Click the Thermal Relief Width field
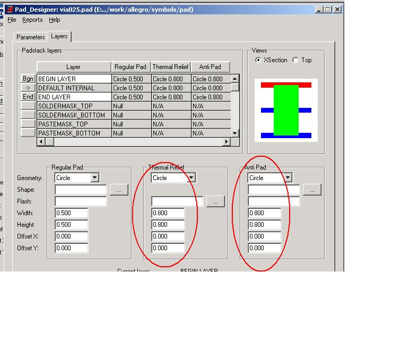The height and width of the screenshot is (356, 418). (x=168, y=213)
